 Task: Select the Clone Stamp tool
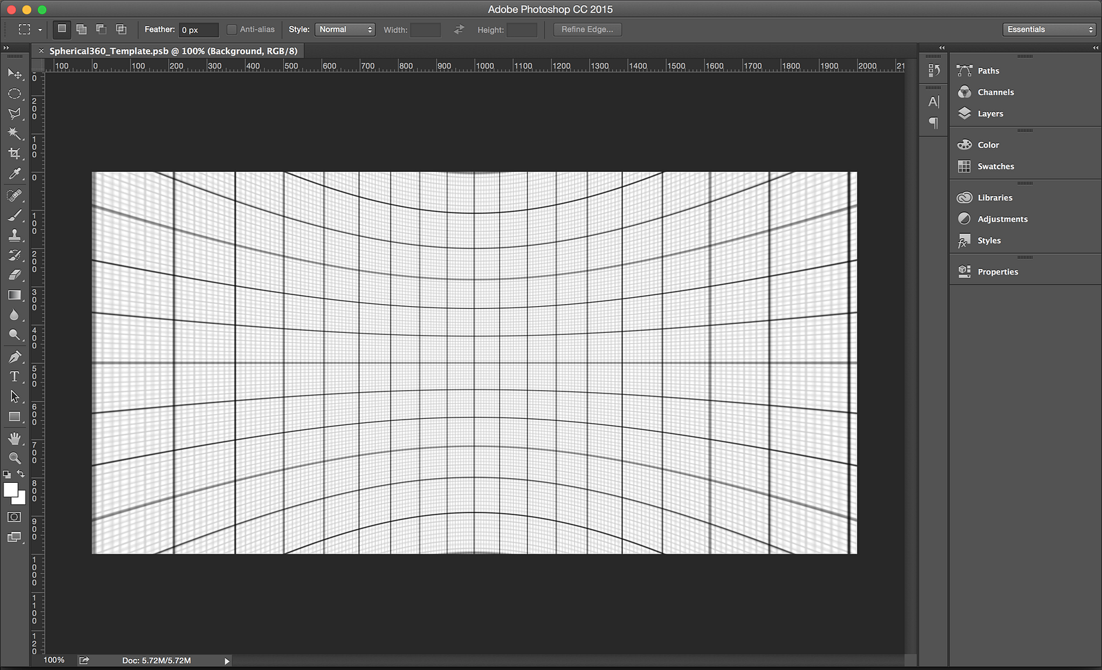click(x=14, y=235)
